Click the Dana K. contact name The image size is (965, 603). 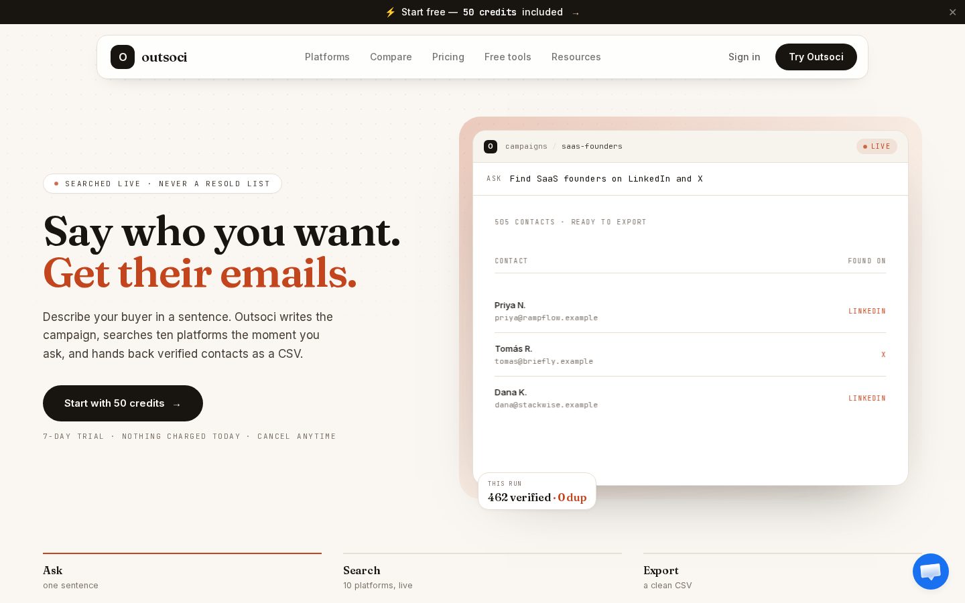(511, 393)
